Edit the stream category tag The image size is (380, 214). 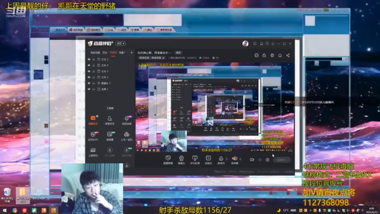pyautogui.click(x=152, y=58)
